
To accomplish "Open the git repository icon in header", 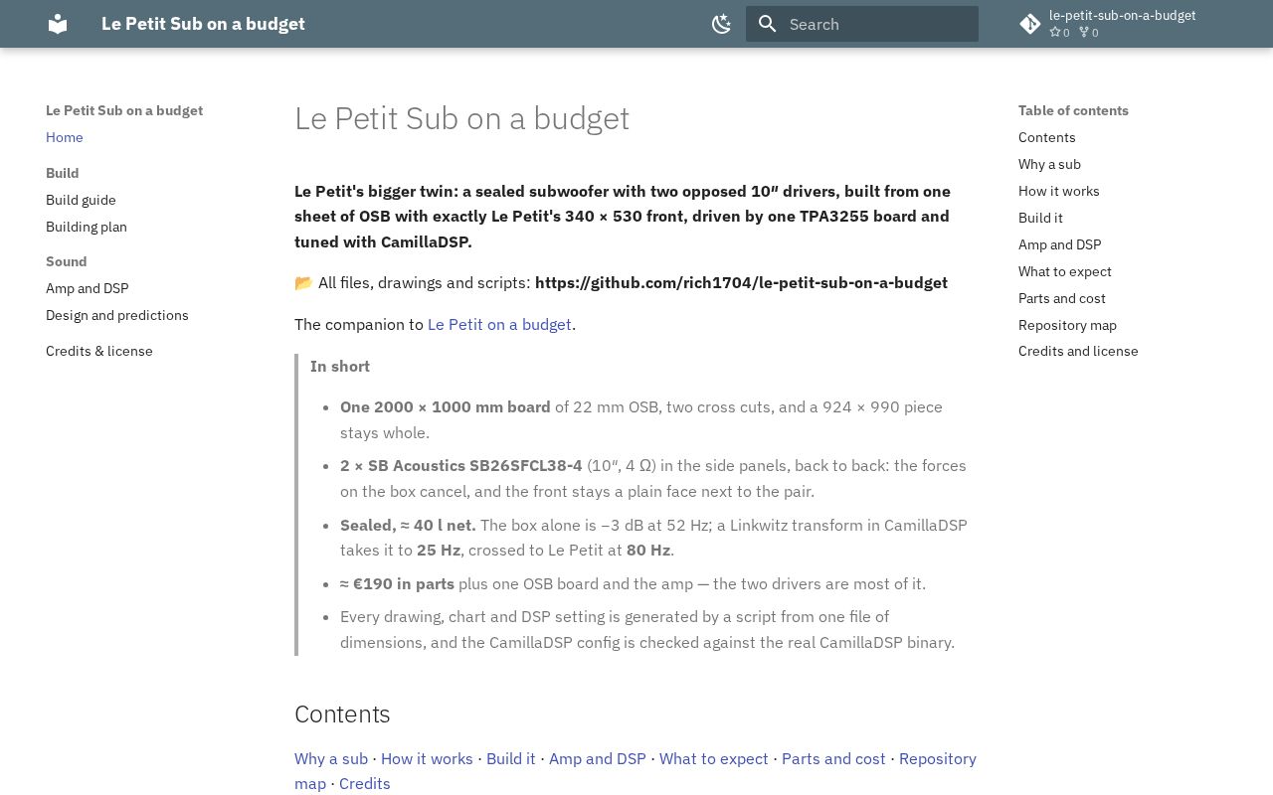I will pyautogui.click(x=1030, y=24).
